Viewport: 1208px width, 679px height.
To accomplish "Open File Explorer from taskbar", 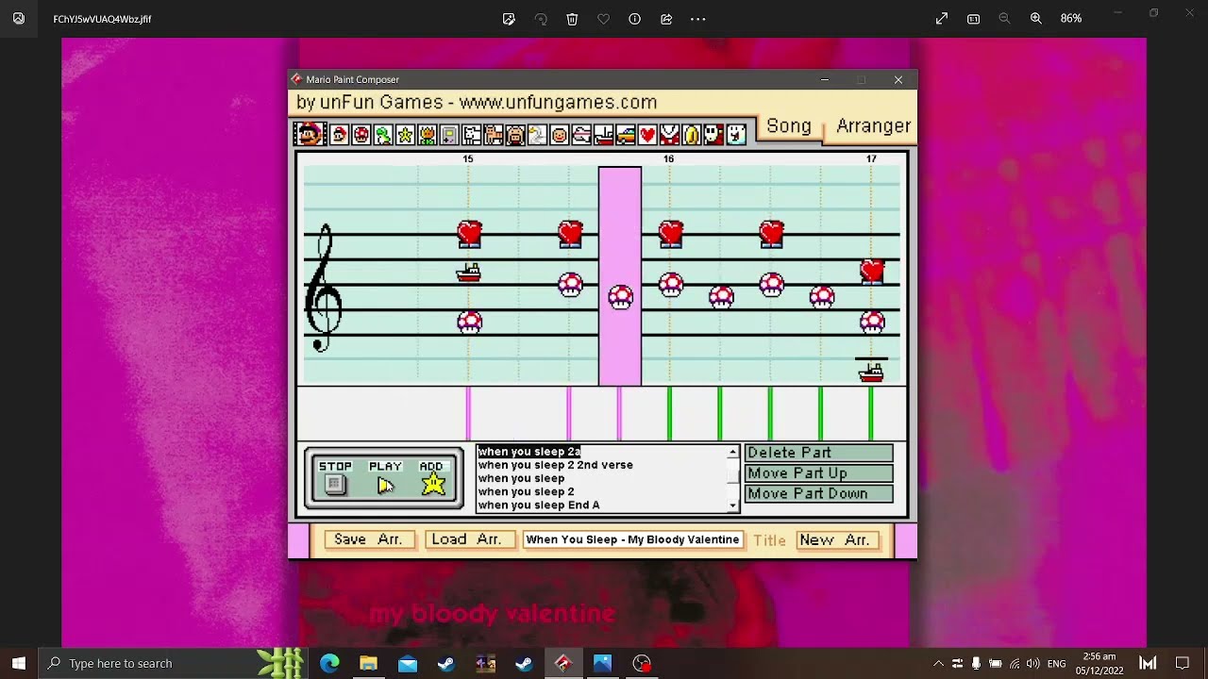I will coord(368,663).
